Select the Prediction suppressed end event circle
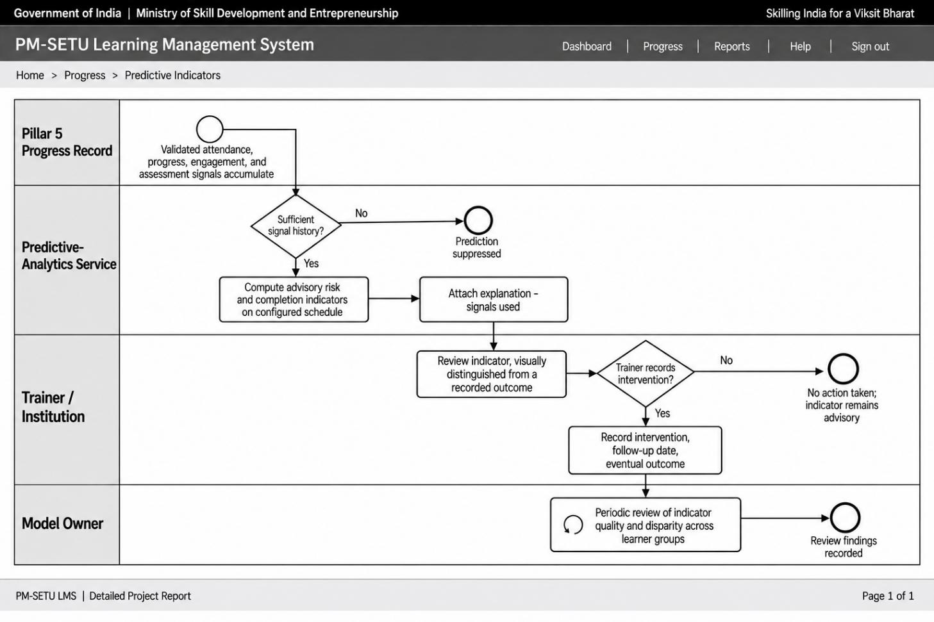934x622 pixels. click(478, 220)
